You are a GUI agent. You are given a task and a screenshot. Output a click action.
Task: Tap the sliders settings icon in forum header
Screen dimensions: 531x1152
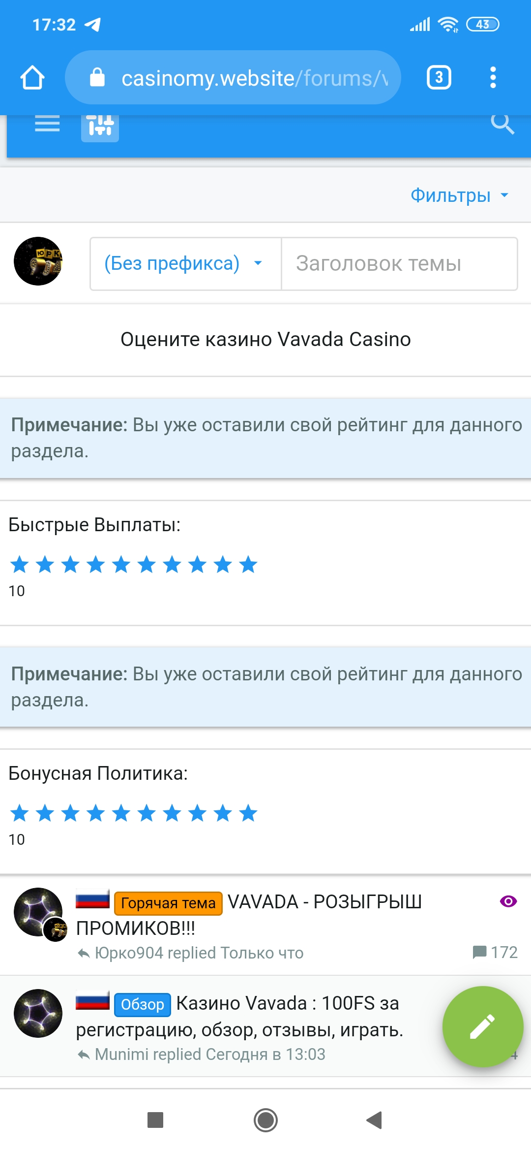(x=100, y=126)
